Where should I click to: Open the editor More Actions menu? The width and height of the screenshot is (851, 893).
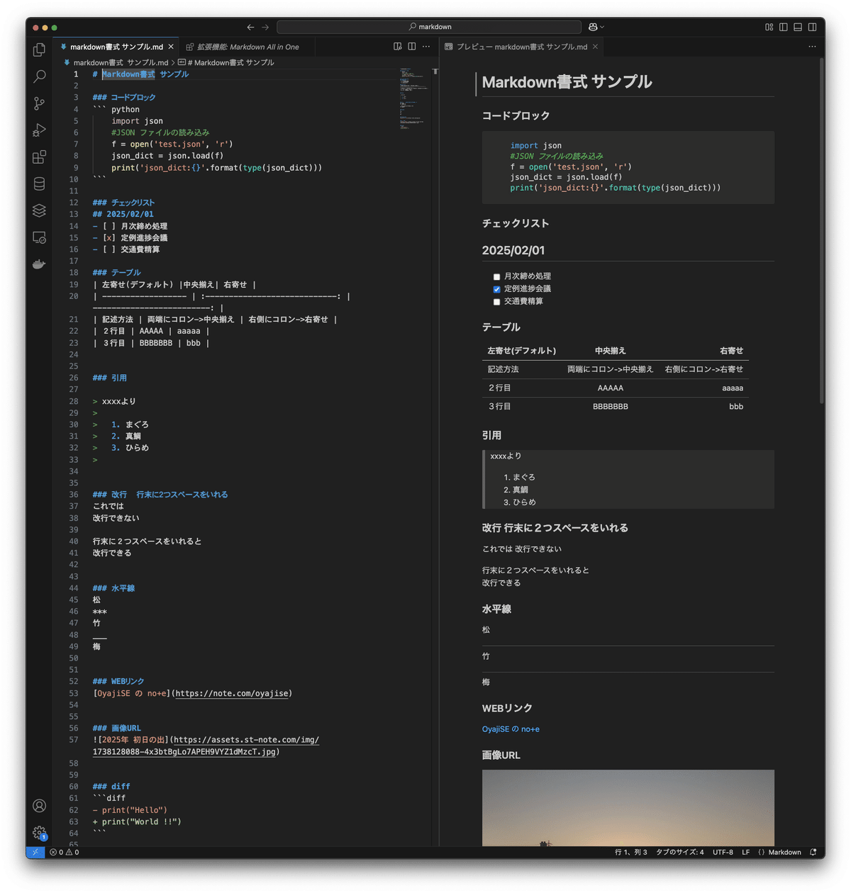point(425,45)
